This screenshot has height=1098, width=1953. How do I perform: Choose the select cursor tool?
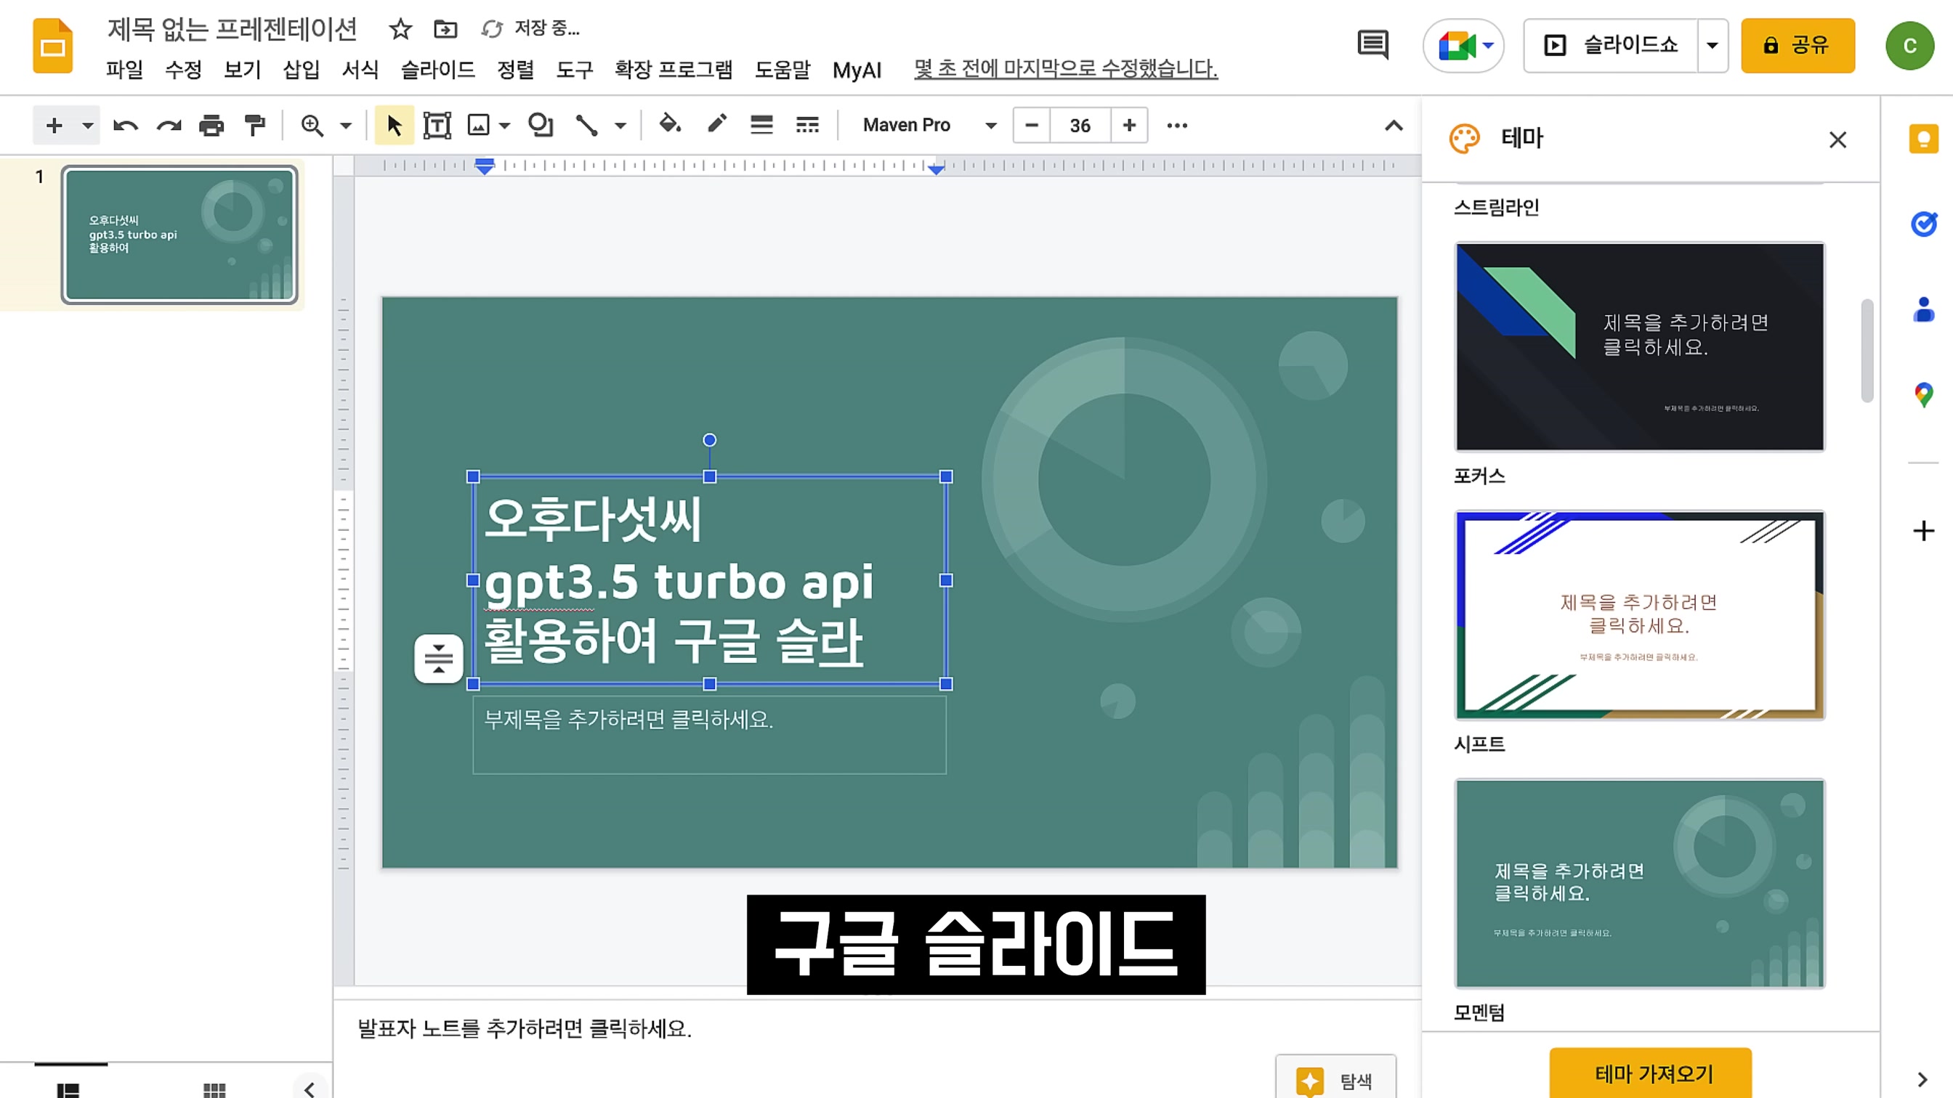click(x=395, y=125)
